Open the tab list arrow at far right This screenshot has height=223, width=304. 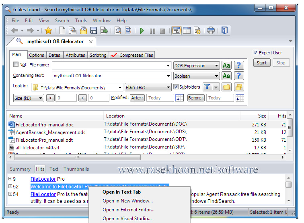290,41
